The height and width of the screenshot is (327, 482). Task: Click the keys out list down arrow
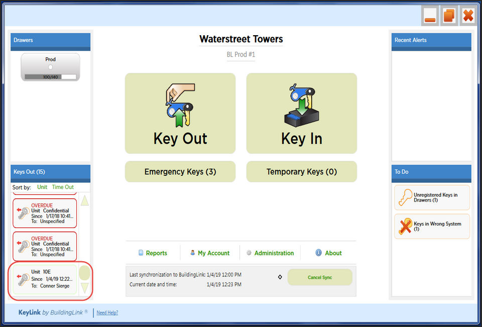84,288
